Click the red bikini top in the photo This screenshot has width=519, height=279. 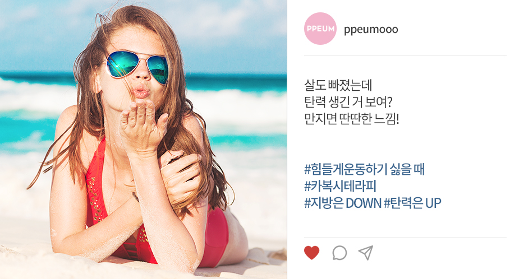pos(96,185)
